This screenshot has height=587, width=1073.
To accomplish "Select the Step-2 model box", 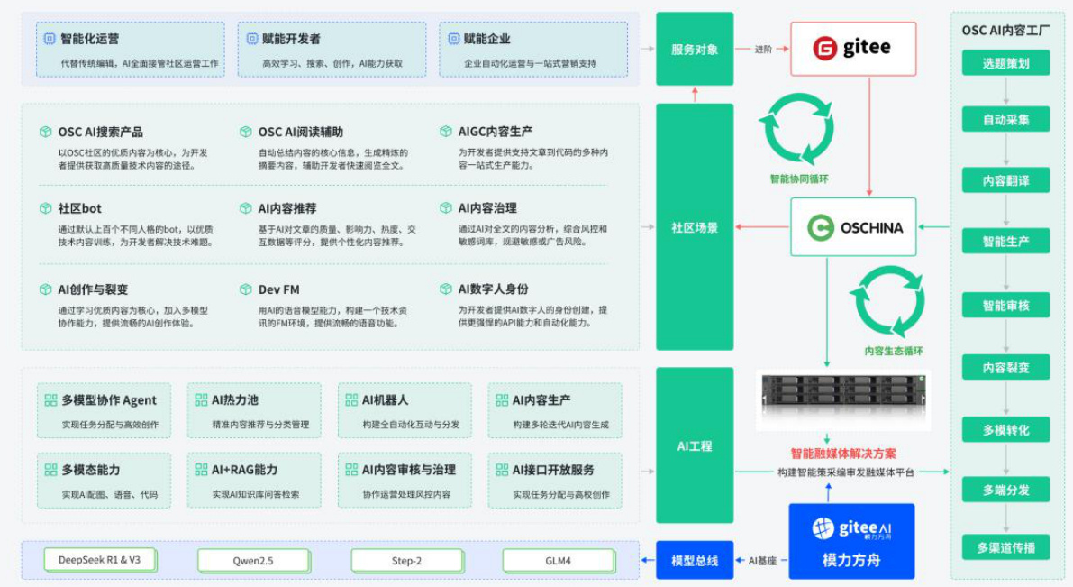I will click(406, 560).
